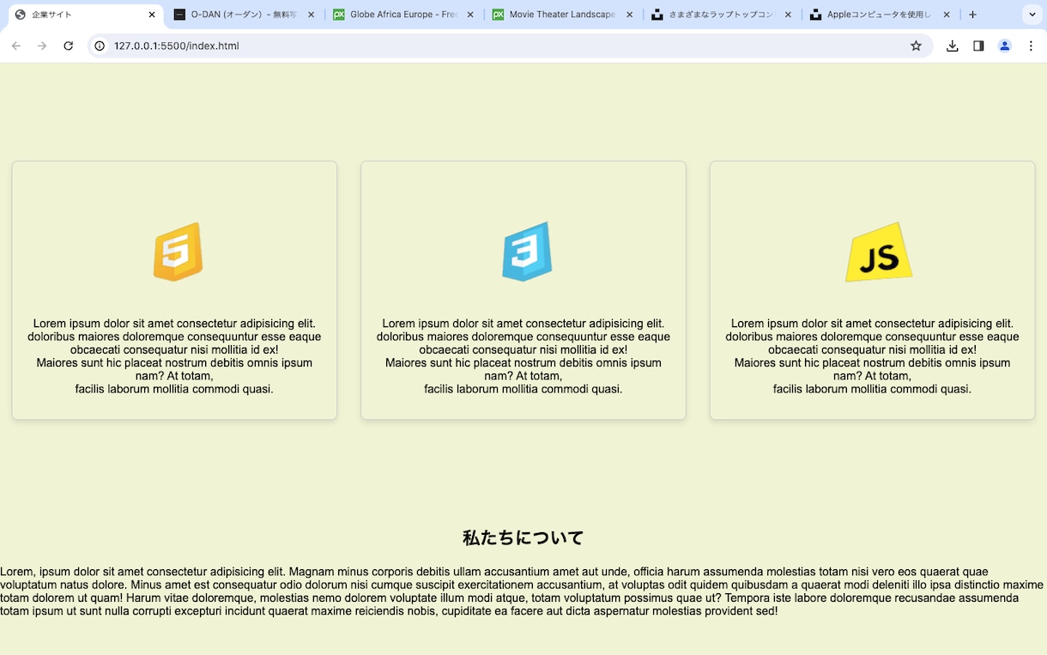The width and height of the screenshot is (1047, 655).
Task: Click the 私たちについて heading
Action: coord(523,538)
